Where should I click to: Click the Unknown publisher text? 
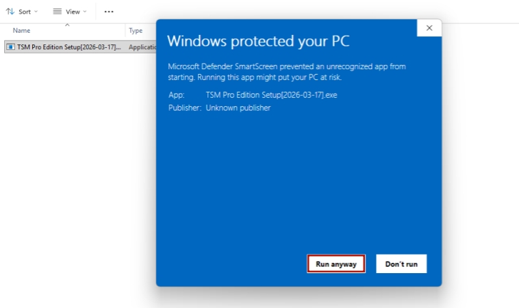(x=238, y=107)
